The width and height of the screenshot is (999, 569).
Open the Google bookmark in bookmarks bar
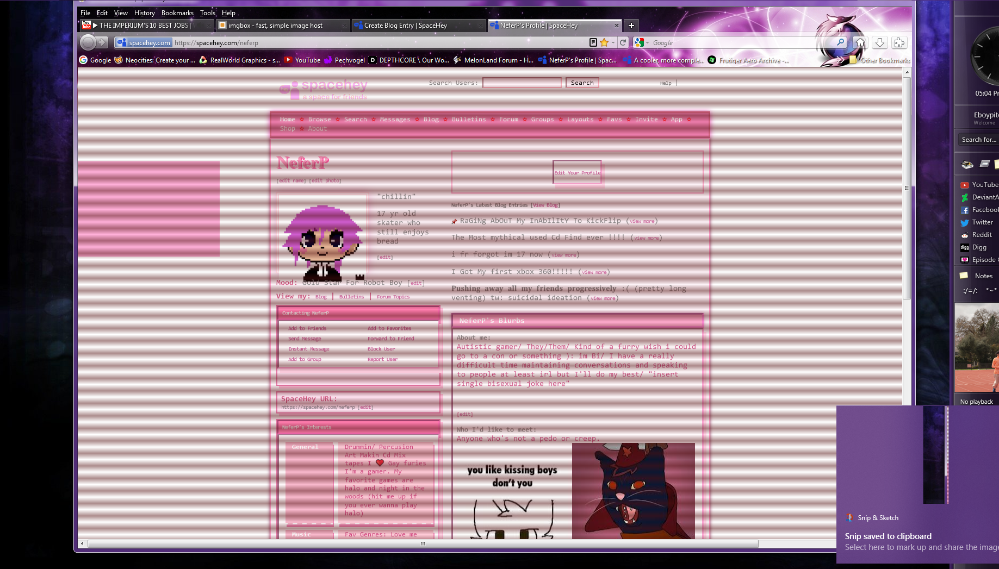tap(95, 60)
